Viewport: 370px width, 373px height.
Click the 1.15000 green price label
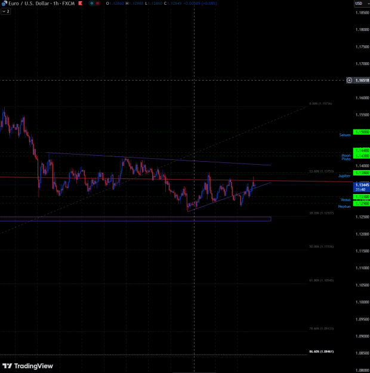click(362, 132)
